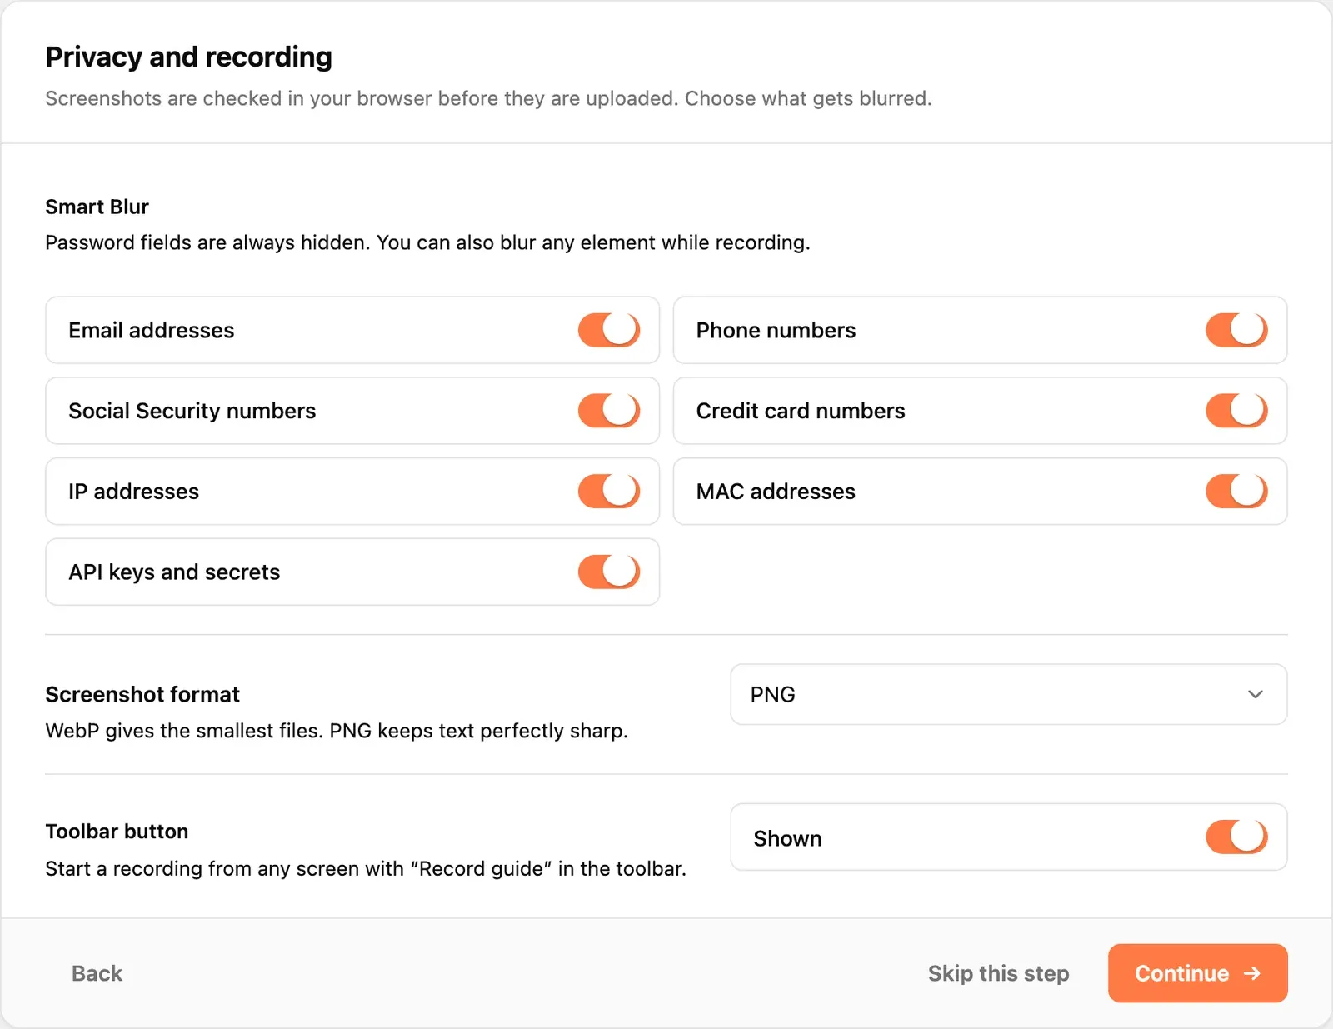Click the WebP gives smallest files description
1333x1029 pixels.
(337, 731)
